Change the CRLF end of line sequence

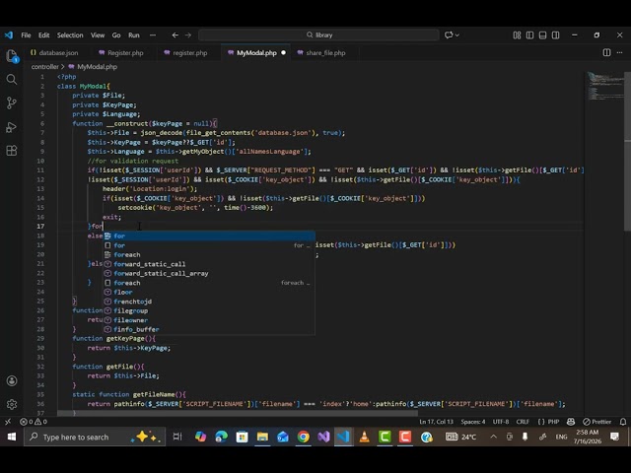(x=523, y=422)
